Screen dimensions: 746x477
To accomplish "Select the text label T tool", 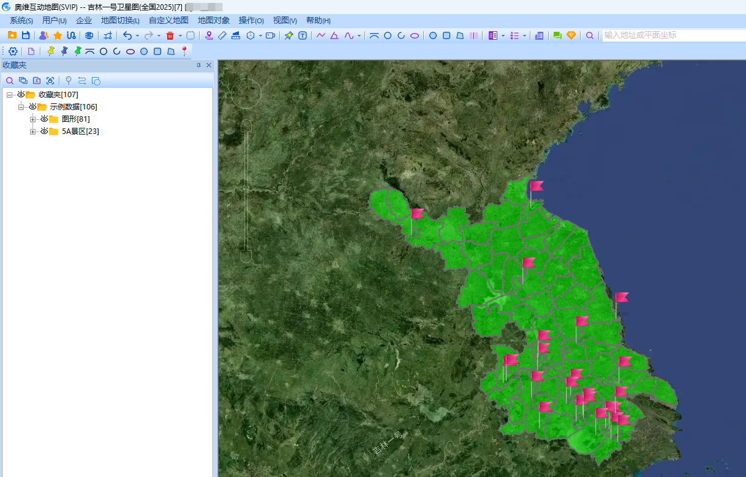I will pyautogui.click(x=303, y=35).
